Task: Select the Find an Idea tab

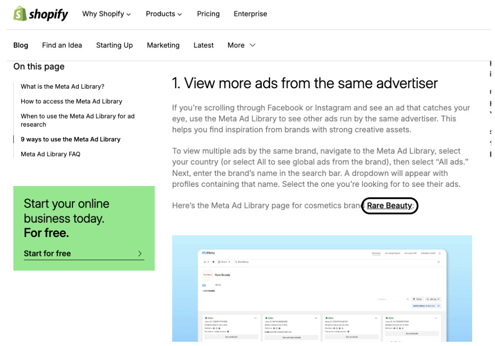Action: [62, 45]
